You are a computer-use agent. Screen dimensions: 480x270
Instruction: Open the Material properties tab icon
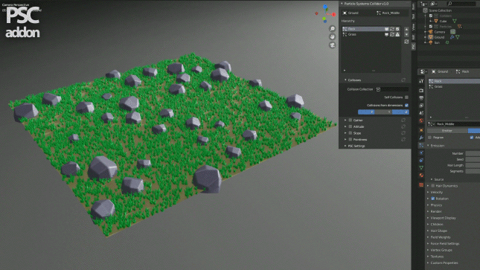[421, 176]
